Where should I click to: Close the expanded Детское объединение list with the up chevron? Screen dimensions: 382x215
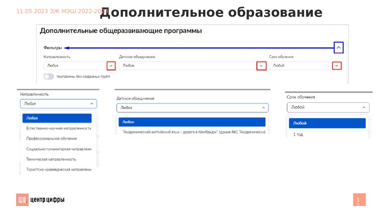[x=263, y=108]
